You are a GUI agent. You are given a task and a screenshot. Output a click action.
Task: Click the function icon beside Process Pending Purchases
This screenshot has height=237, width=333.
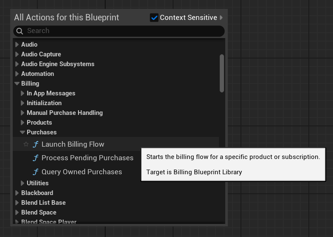36,158
